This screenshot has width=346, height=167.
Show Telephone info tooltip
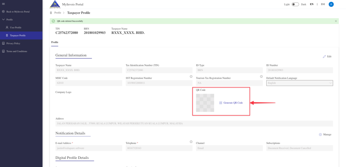point(191,142)
